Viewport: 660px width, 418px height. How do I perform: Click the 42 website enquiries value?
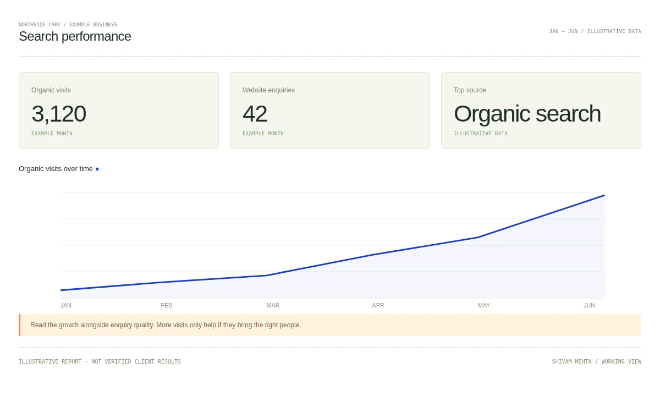tap(255, 114)
